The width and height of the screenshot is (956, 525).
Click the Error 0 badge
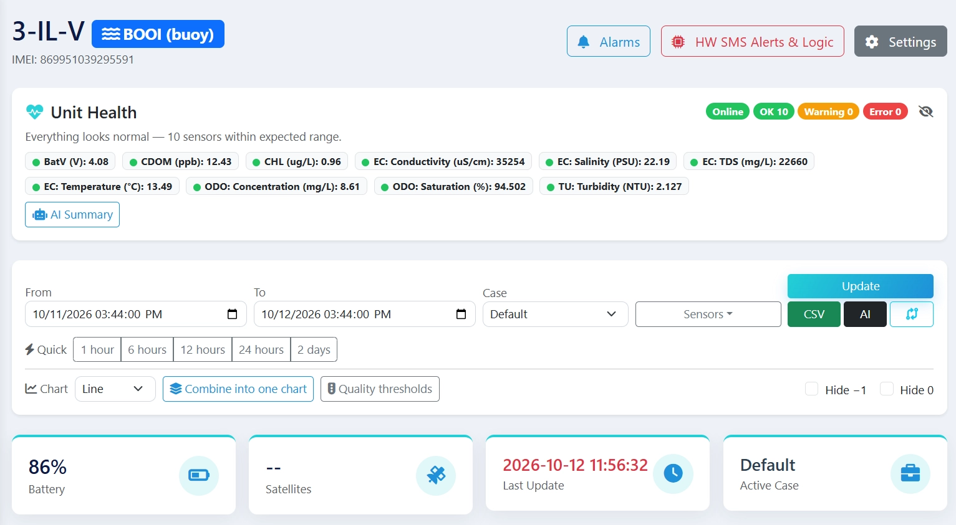tap(886, 111)
